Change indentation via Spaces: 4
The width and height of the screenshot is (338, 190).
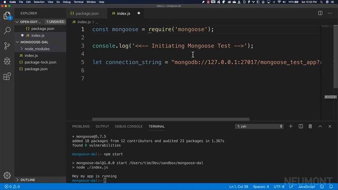pos(261,186)
